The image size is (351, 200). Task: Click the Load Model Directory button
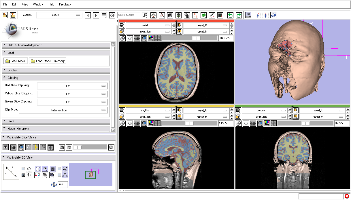[48, 61]
